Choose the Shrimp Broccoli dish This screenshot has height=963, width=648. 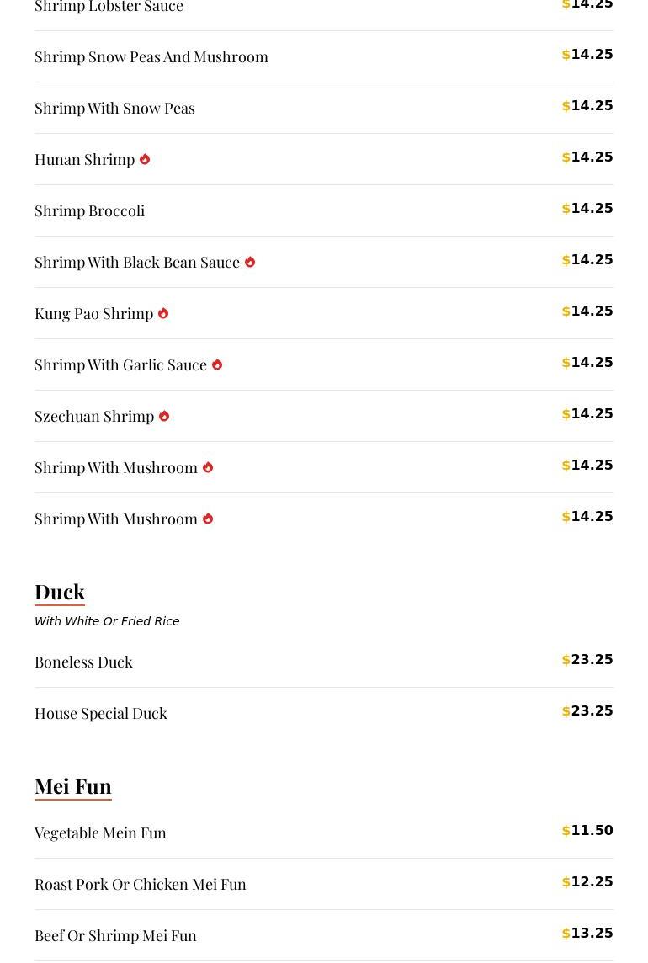(x=89, y=210)
